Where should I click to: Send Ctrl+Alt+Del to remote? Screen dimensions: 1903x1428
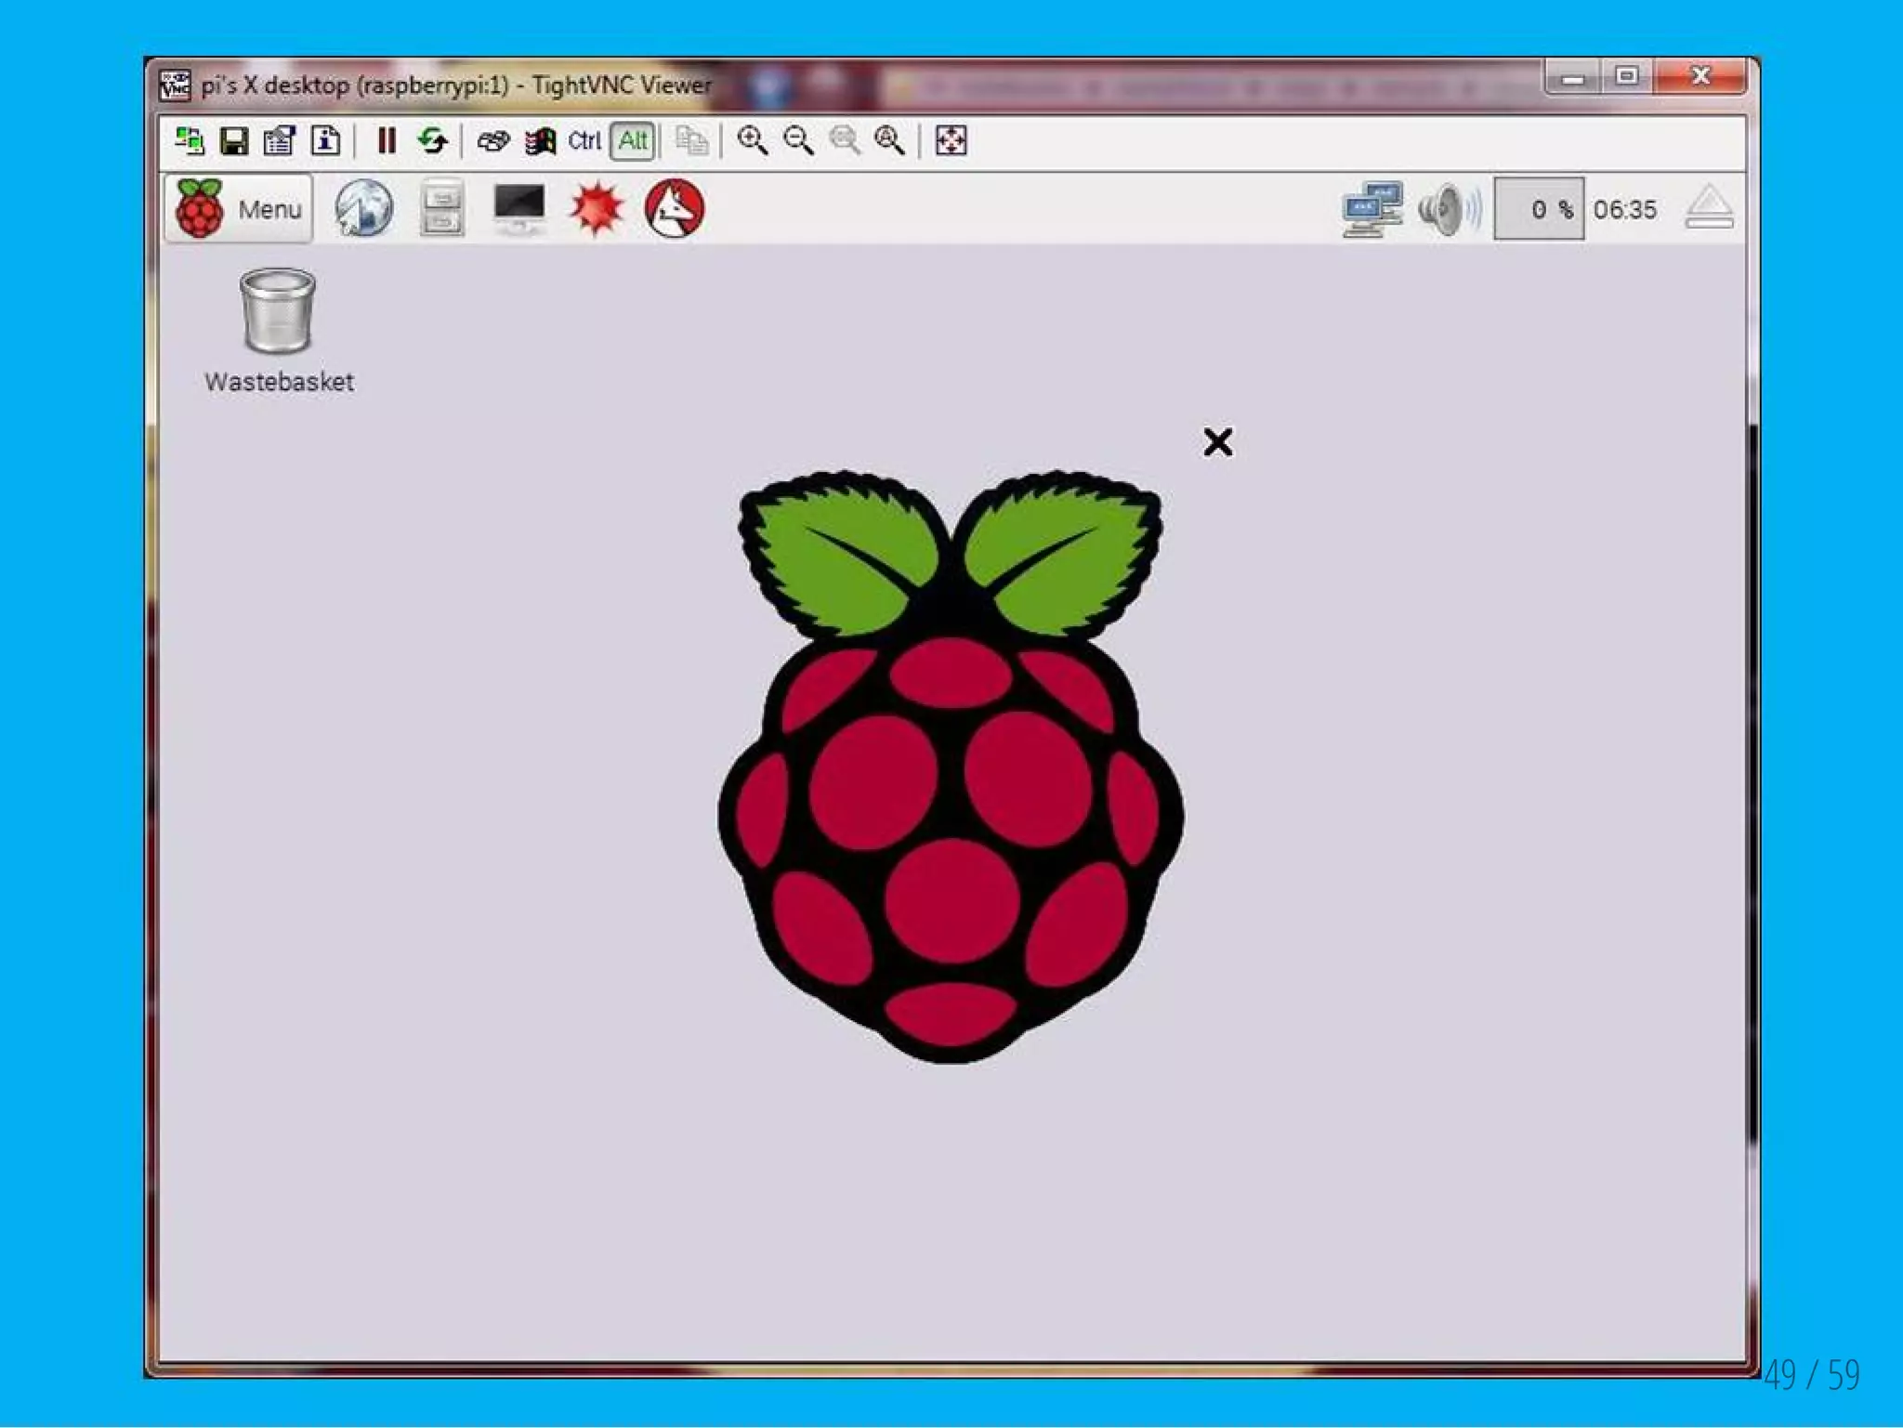(x=492, y=141)
